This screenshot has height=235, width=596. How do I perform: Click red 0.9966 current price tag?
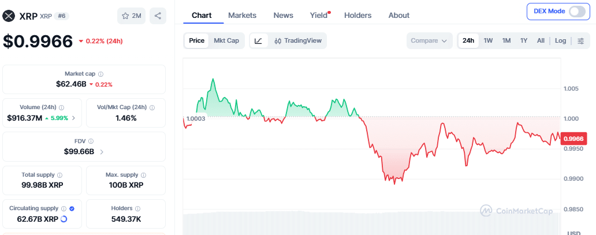click(574, 139)
